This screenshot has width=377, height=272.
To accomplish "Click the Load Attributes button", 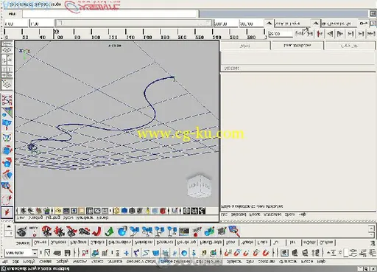I will 297,46.
